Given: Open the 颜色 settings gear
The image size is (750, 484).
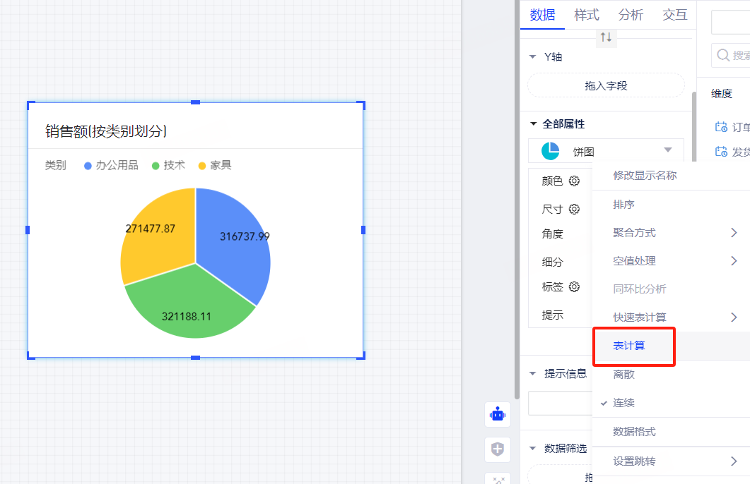Looking at the screenshot, I should click(575, 181).
